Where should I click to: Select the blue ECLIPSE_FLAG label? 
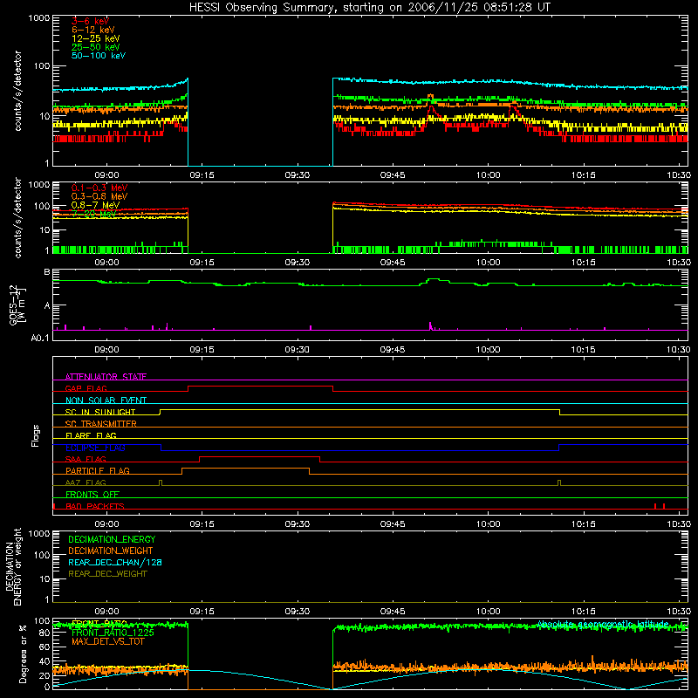[x=95, y=448]
